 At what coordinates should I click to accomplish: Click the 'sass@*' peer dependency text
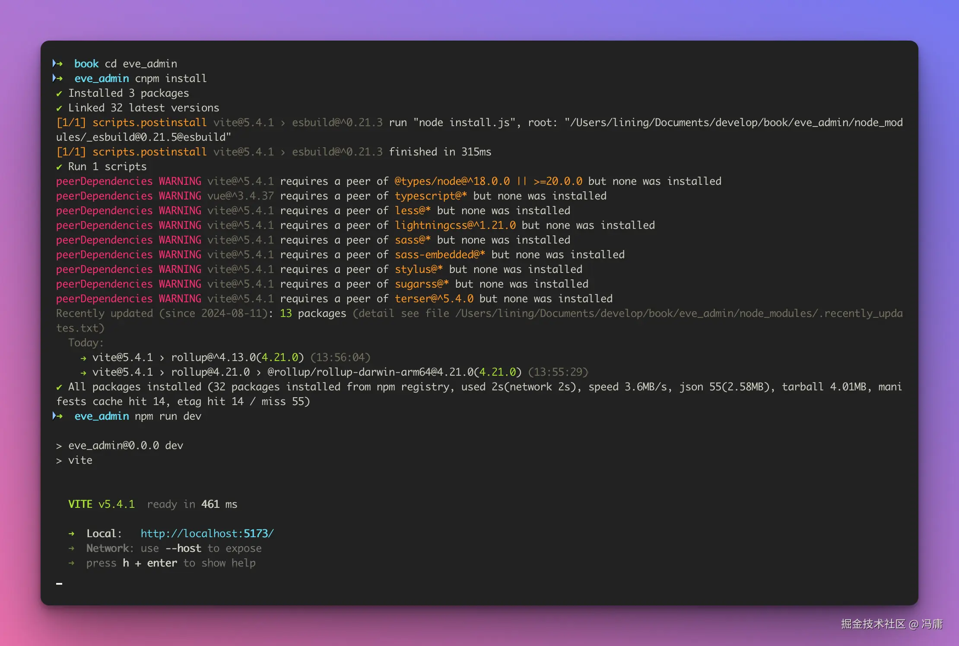(413, 240)
